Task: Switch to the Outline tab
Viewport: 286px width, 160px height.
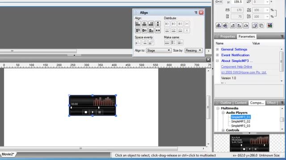Action: [226, 103]
